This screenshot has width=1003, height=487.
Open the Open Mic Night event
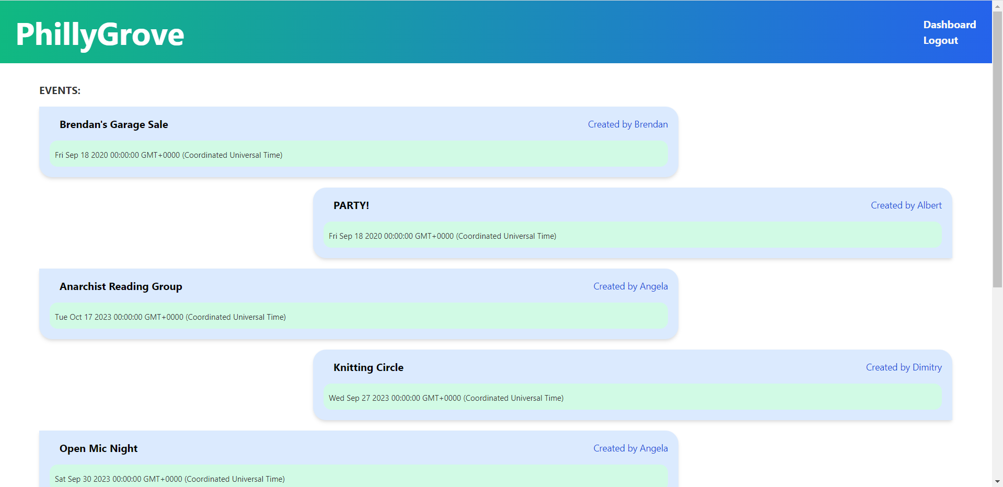click(98, 448)
